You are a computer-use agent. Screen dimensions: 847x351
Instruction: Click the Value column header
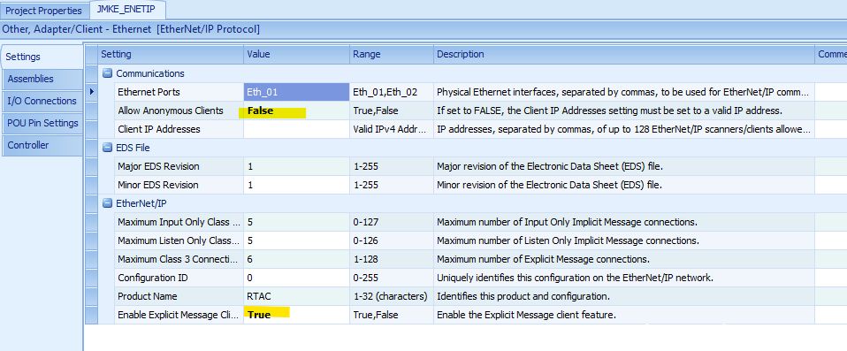click(296, 55)
